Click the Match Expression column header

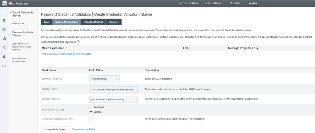point(53,48)
